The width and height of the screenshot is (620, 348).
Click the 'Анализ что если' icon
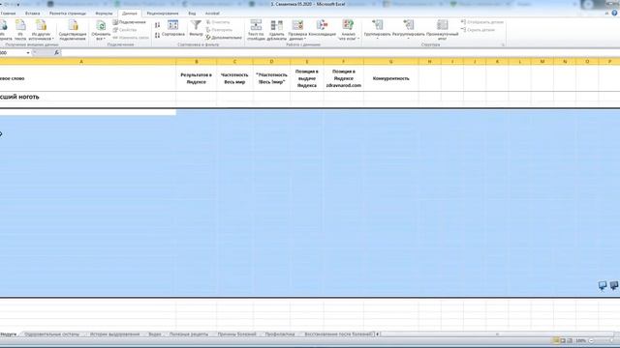click(x=348, y=26)
